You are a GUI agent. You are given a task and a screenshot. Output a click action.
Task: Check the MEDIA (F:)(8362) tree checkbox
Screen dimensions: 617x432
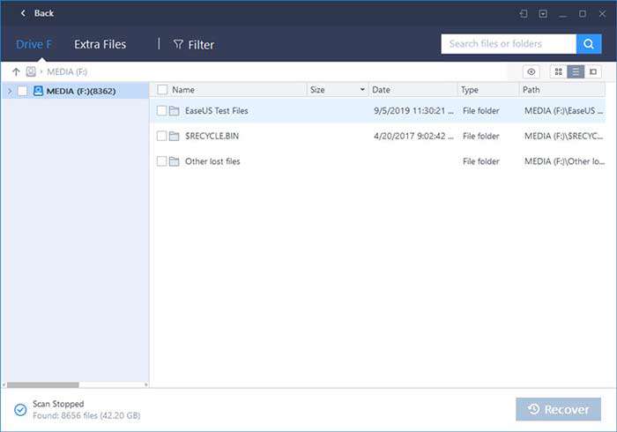[22, 92]
